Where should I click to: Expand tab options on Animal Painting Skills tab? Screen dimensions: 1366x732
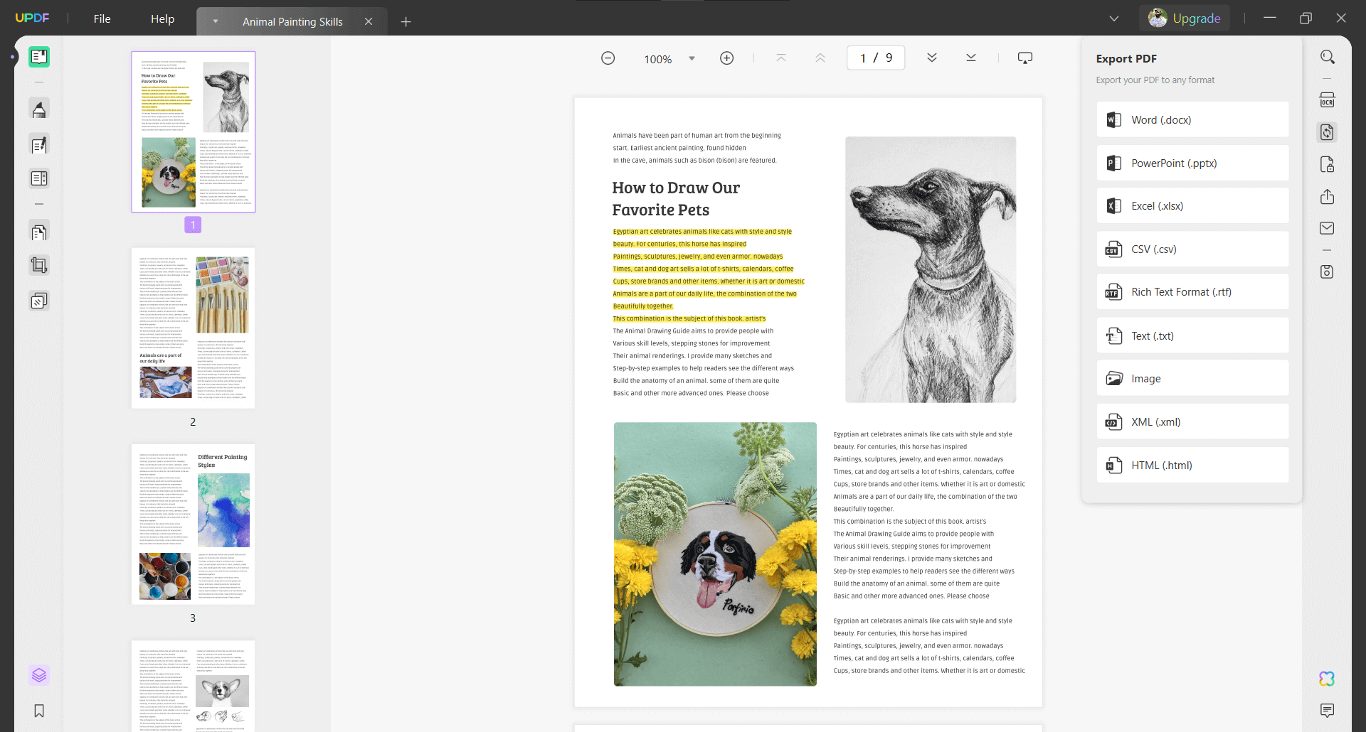tap(215, 21)
